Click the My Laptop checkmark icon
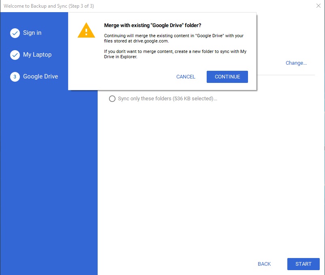The height and width of the screenshot is (275, 325). tap(15, 55)
